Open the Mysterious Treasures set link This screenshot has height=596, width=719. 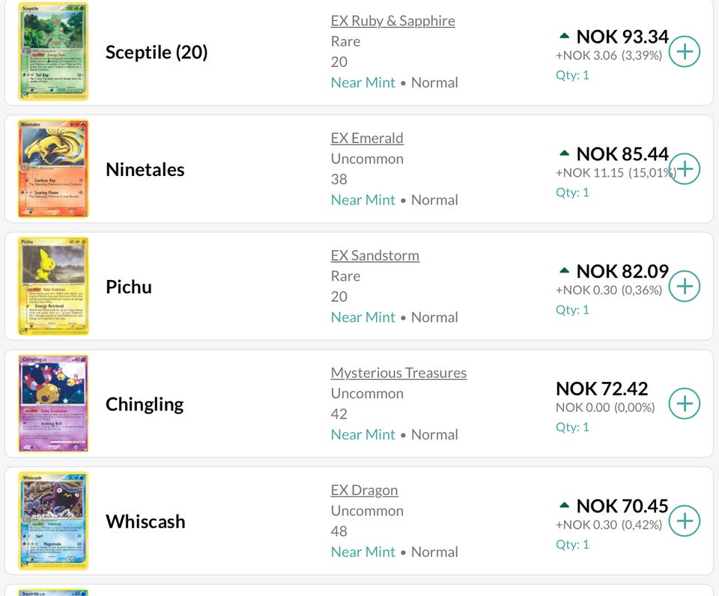[x=398, y=373]
